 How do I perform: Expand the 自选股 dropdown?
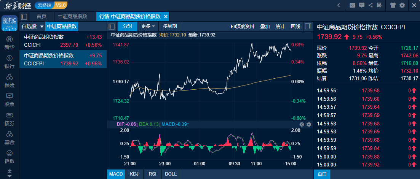pyautogui.click(x=32, y=27)
